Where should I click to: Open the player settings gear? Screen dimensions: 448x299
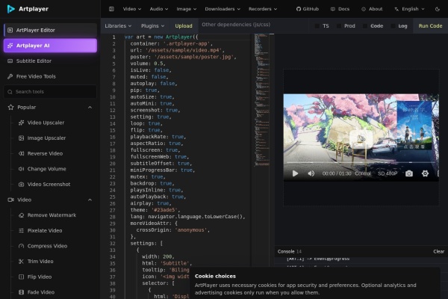pyautogui.click(x=425, y=173)
